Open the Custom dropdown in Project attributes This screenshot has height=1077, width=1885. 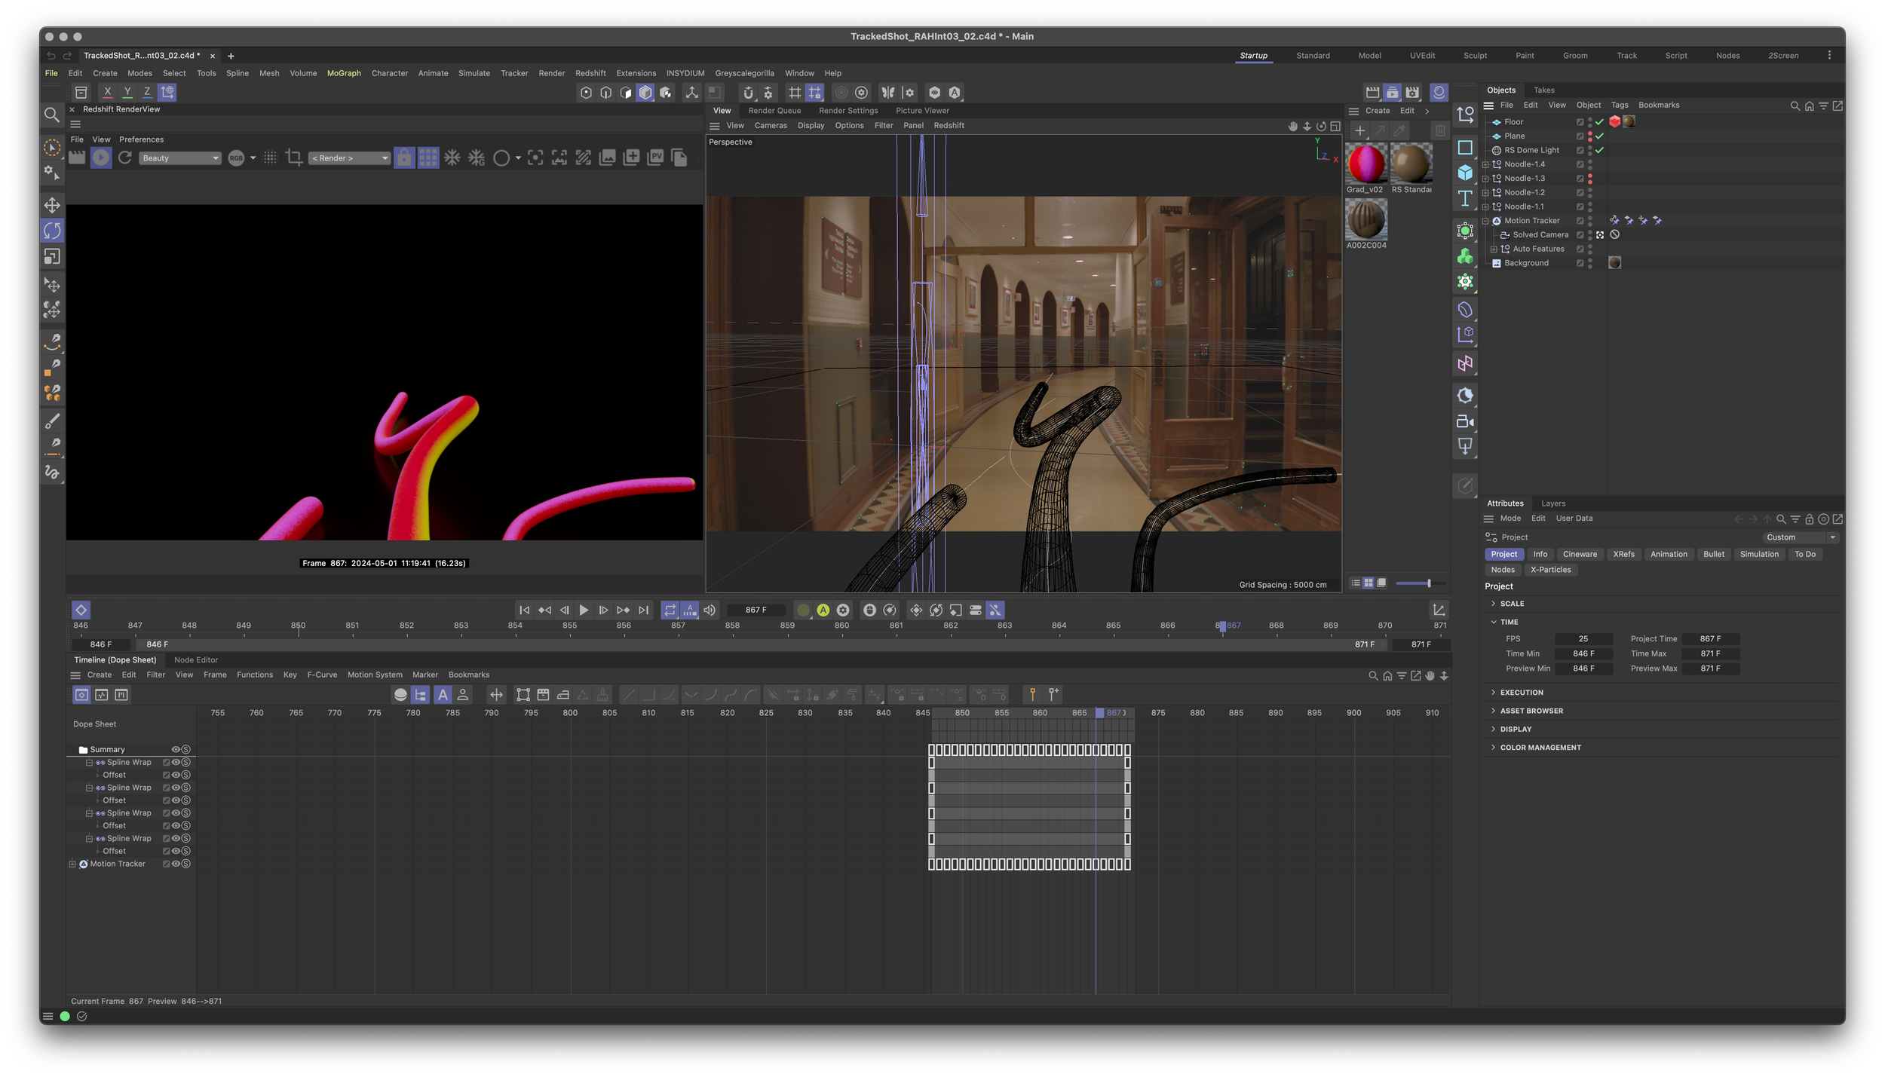pyautogui.click(x=1800, y=537)
